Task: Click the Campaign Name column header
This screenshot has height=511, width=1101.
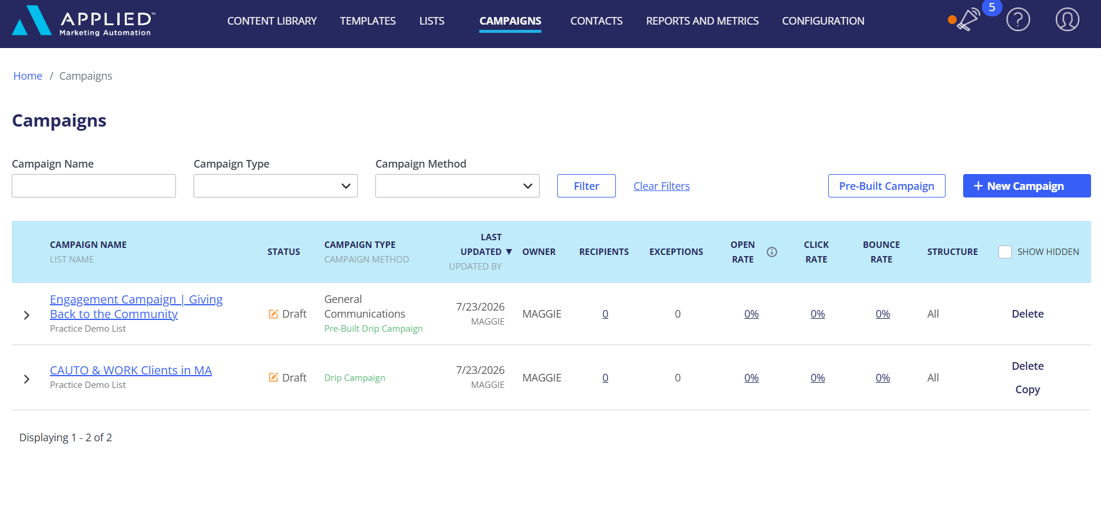Action: pos(88,245)
